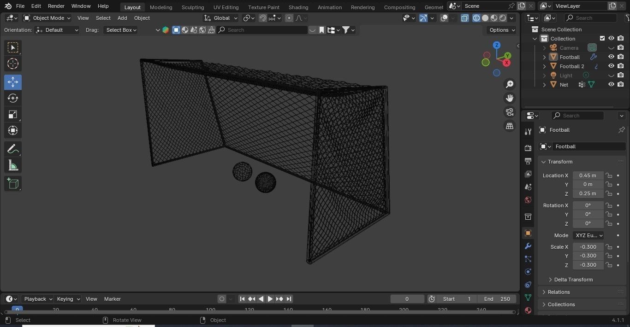Select the Measure tool
This screenshot has width=630, height=327.
pyautogui.click(x=13, y=165)
